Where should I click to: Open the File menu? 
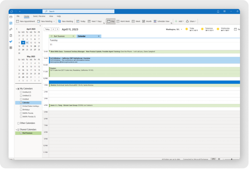tap(18, 16)
